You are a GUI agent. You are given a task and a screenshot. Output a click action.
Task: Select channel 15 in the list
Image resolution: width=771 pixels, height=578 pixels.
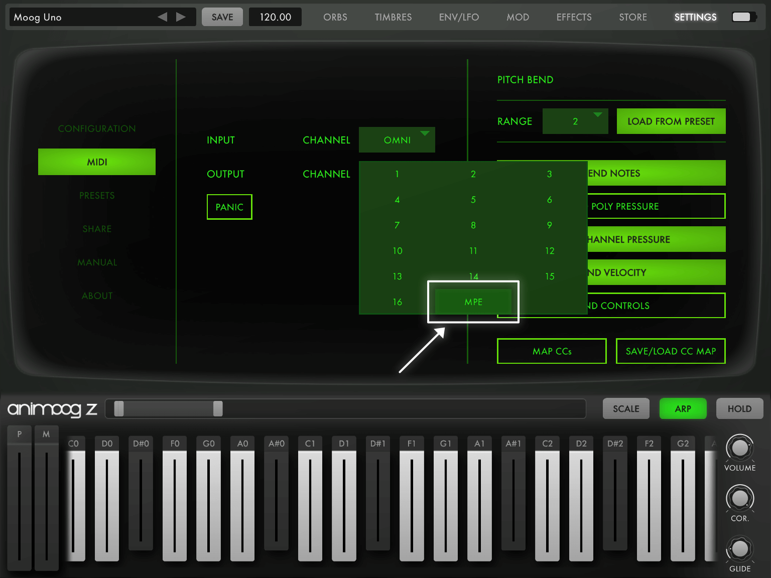point(550,276)
